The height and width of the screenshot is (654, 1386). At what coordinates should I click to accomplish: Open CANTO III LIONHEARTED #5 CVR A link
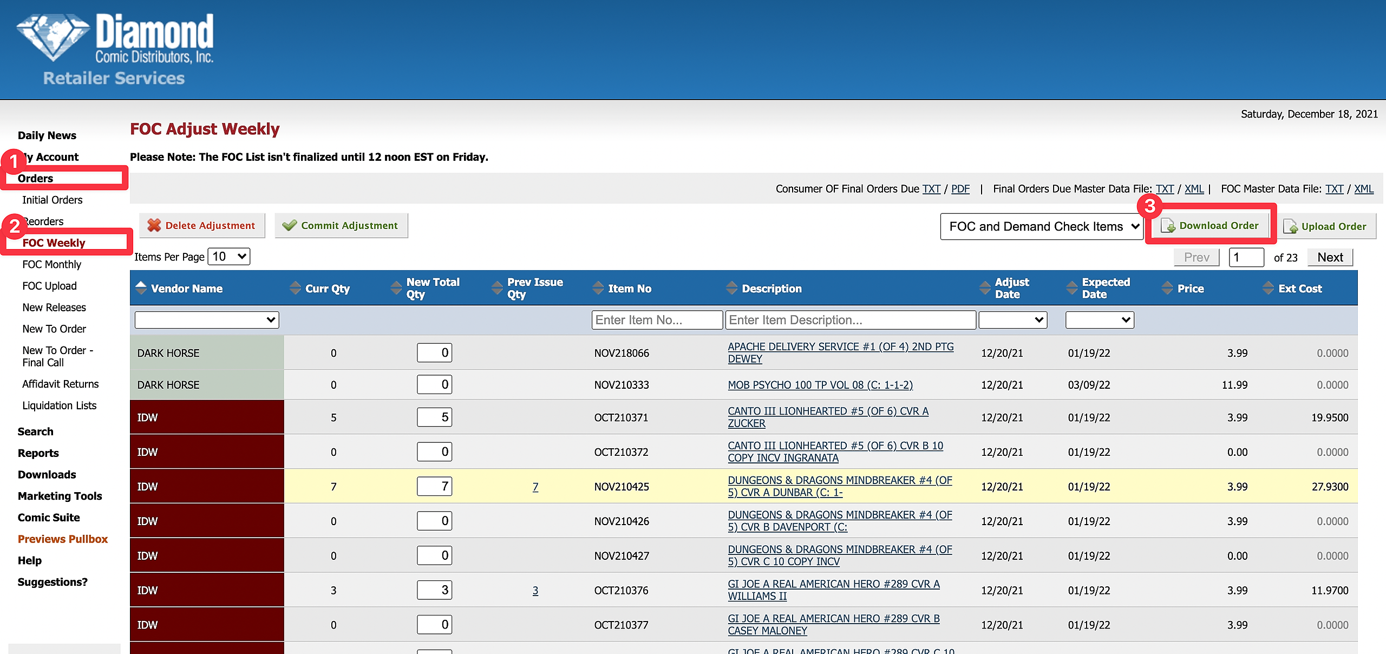[828, 417]
